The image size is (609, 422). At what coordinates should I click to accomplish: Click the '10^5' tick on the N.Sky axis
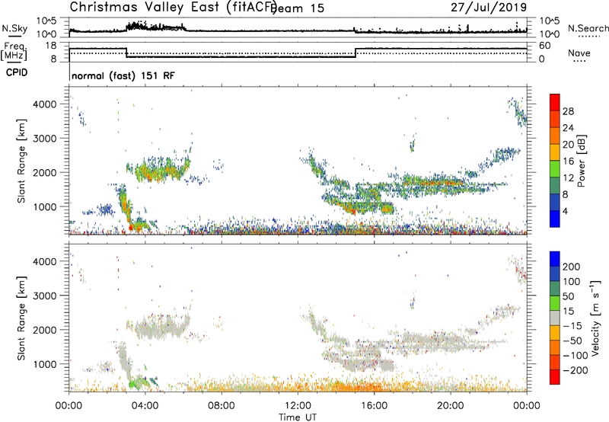pos(46,21)
